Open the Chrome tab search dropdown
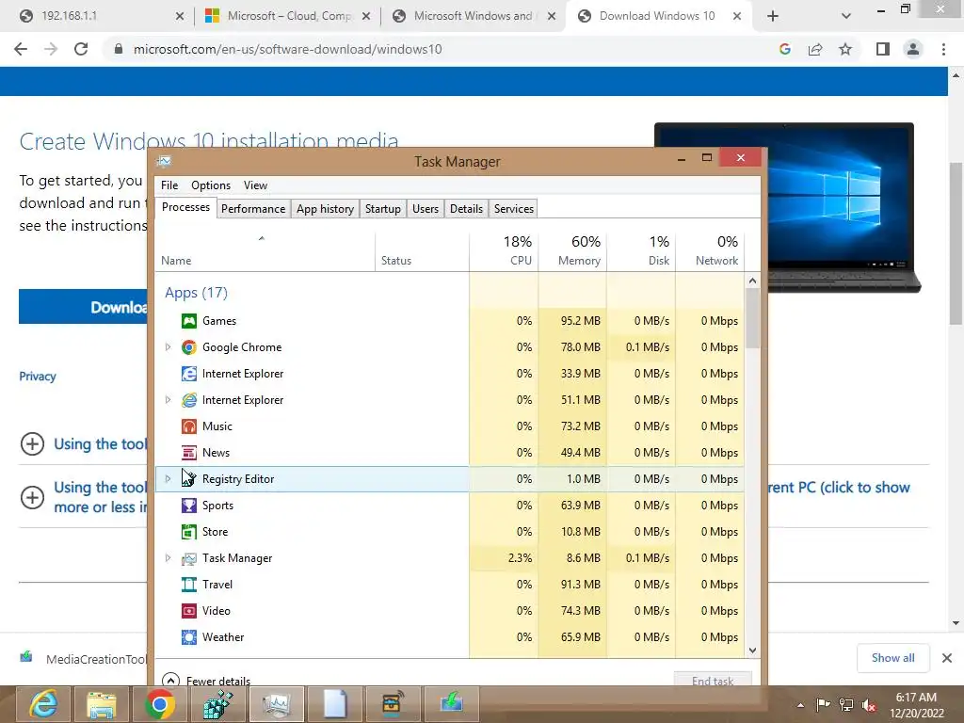 point(846,16)
